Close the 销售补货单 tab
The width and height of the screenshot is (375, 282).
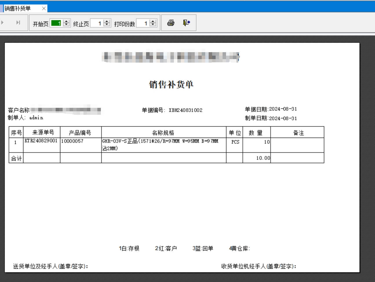click(44, 8)
